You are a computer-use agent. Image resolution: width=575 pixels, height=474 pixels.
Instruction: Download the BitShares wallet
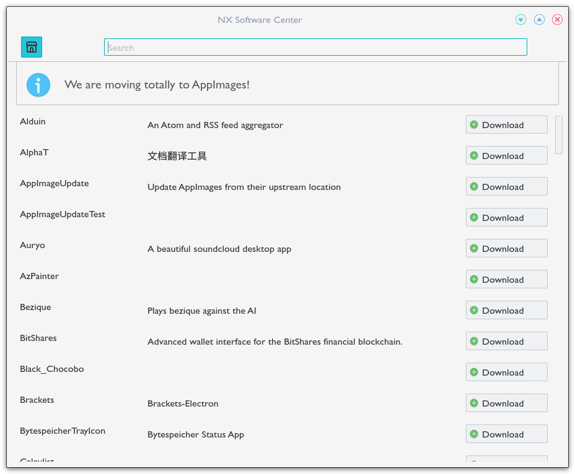[506, 341]
